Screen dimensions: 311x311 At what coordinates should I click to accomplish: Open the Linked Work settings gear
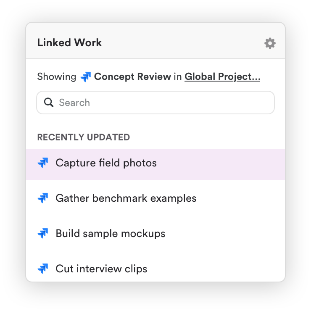(270, 43)
